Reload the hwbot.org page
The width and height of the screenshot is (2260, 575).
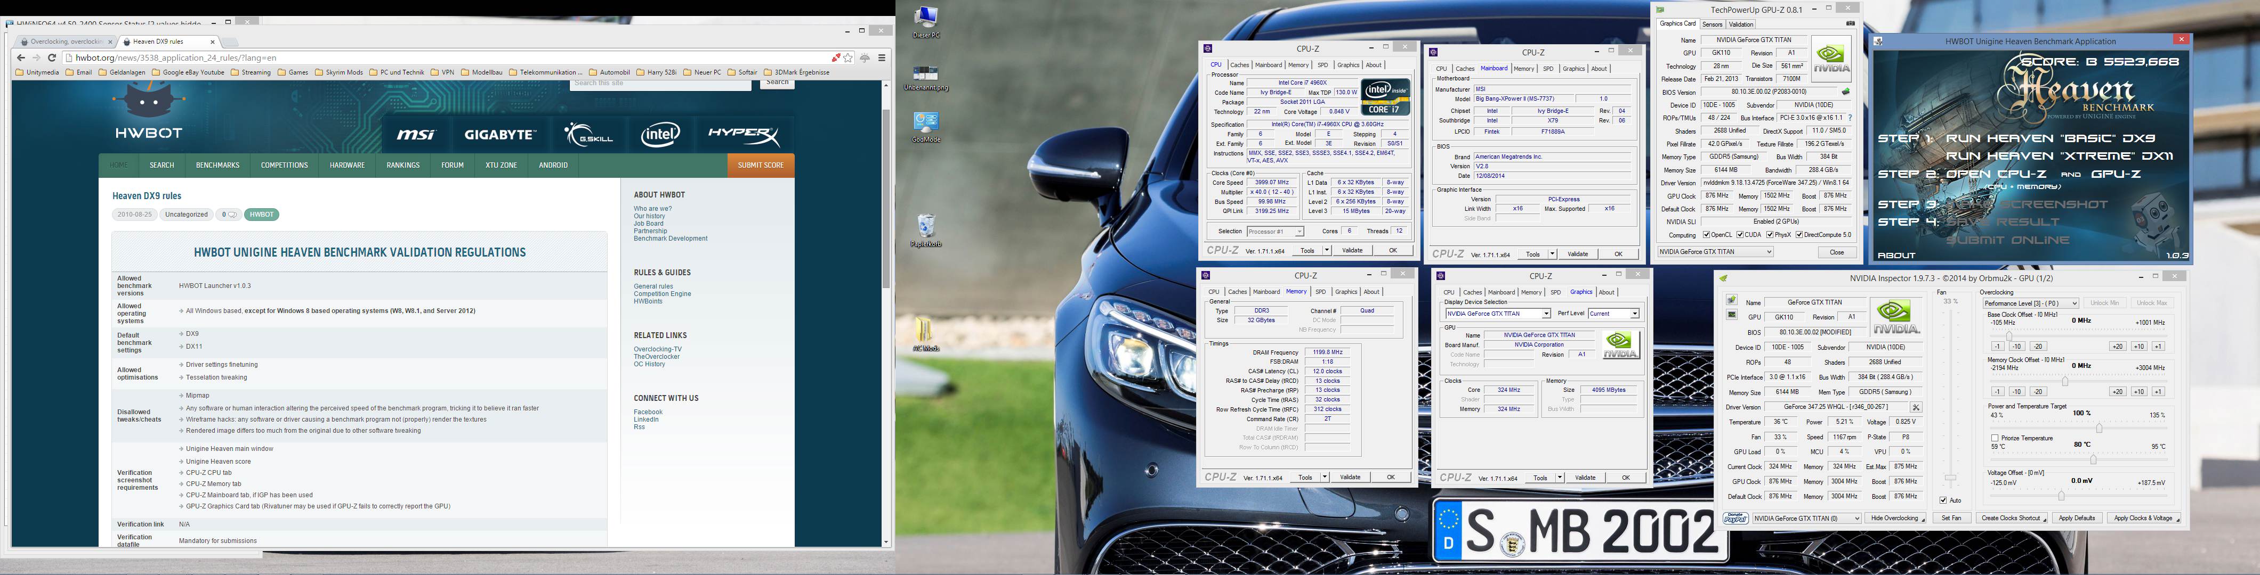coord(52,58)
